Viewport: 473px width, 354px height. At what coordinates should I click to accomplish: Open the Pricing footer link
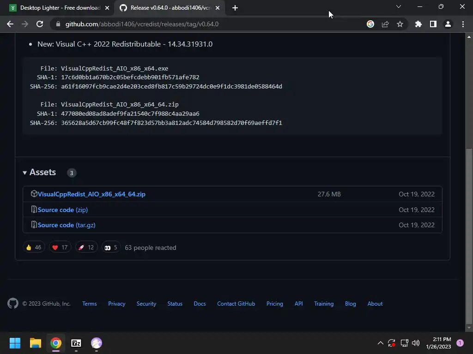tap(275, 304)
